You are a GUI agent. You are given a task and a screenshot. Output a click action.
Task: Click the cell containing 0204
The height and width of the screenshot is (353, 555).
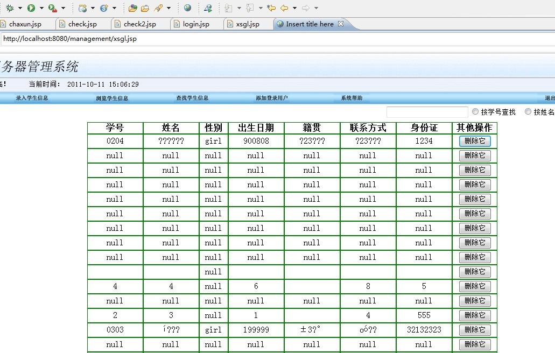click(115, 141)
